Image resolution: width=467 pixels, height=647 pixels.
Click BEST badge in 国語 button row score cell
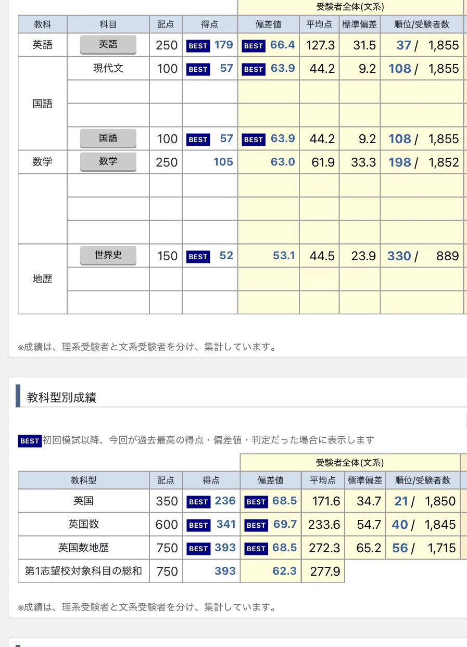pos(198,139)
